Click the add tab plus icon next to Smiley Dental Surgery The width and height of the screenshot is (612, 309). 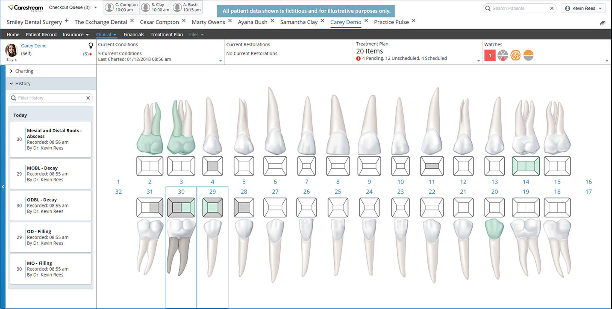tap(67, 21)
